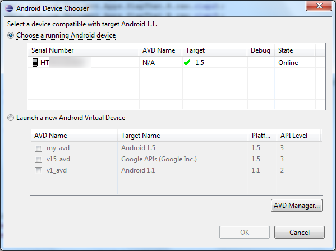336x251 pixels.
Task: Select Launch a new Android Virtual Device
Action: 11,118
